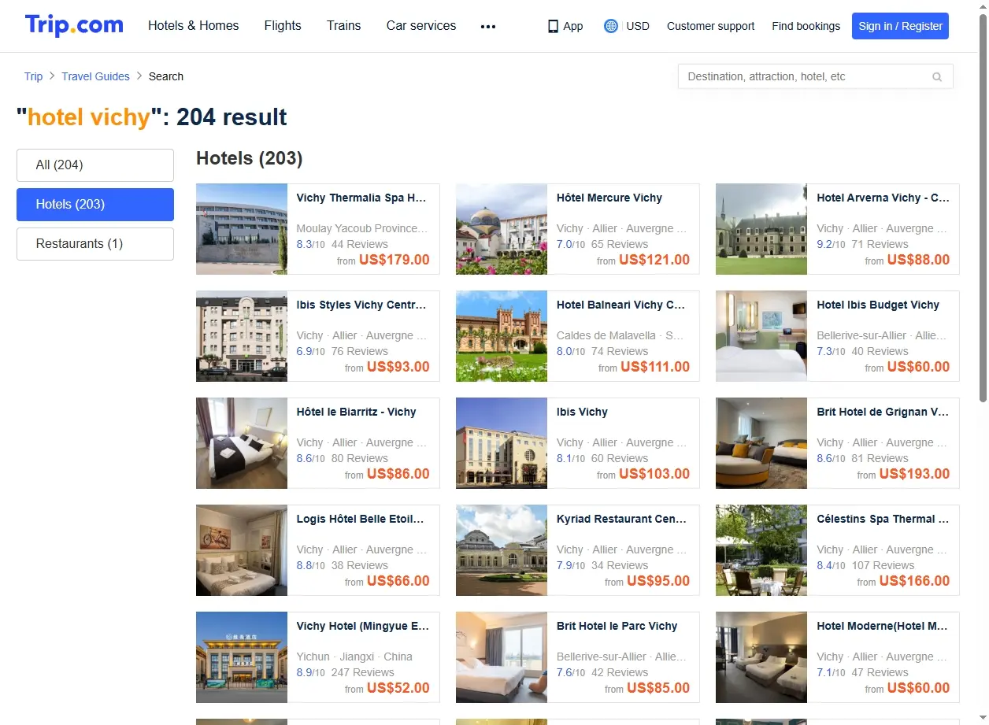This screenshot has height=725, width=989.
Task: Click the 247 Reviews text
Action: pyautogui.click(x=363, y=672)
